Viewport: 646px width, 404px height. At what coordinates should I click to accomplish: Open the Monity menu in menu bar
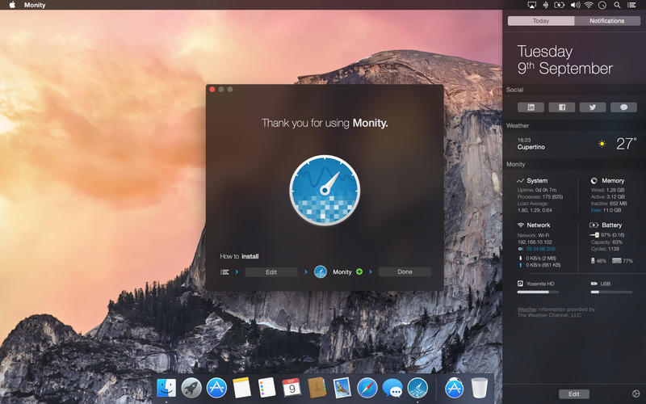[x=35, y=5]
